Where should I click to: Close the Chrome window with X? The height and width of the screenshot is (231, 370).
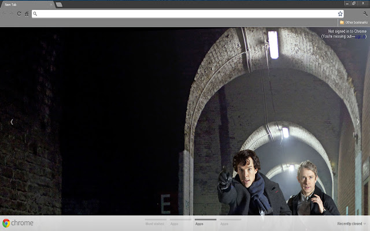(363, 3)
